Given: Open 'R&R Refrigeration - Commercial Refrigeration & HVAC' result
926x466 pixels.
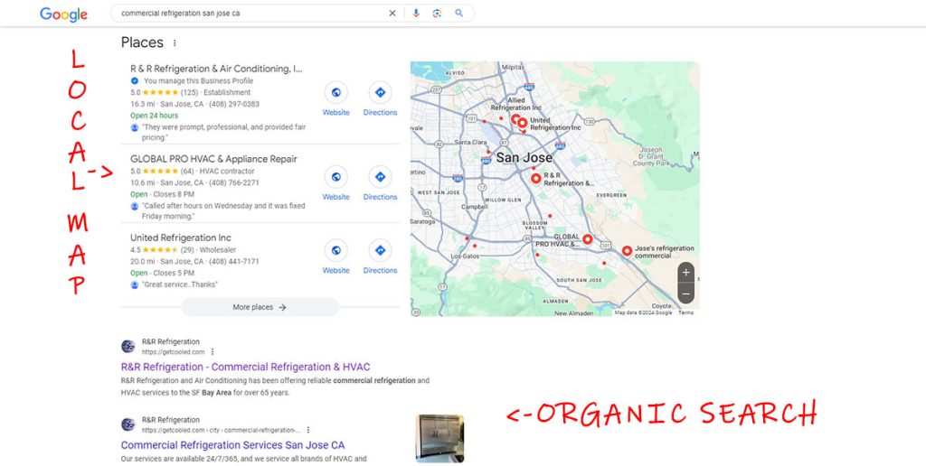Looking at the screenshot, I should tap(246, 367).
